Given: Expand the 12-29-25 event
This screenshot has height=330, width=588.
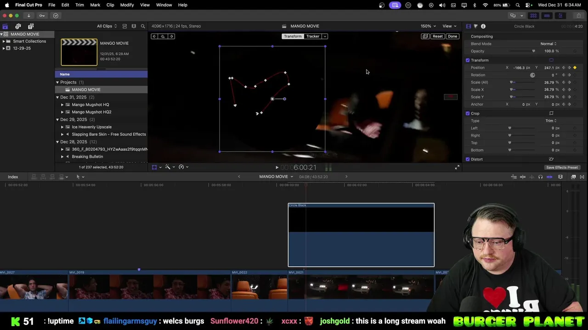Looking at the screenshot, I should (x=4, y=48).
